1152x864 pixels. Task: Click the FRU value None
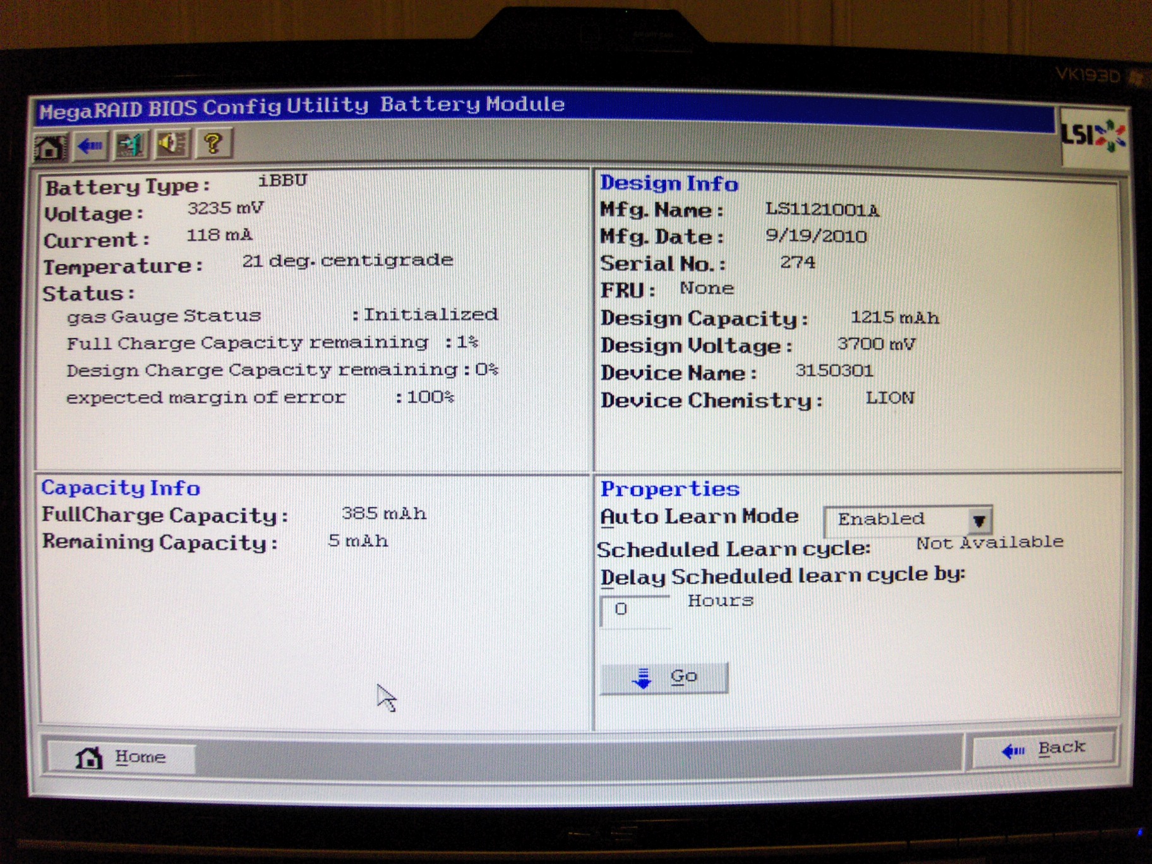coord(707,289)
